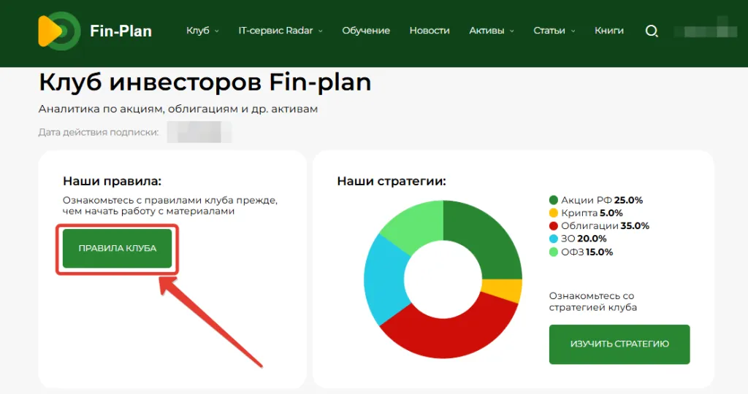Click the Клуб инвесторов Fin-plan heading
Viewport: 748px width, 394px height.
click(x=205, y=82)
